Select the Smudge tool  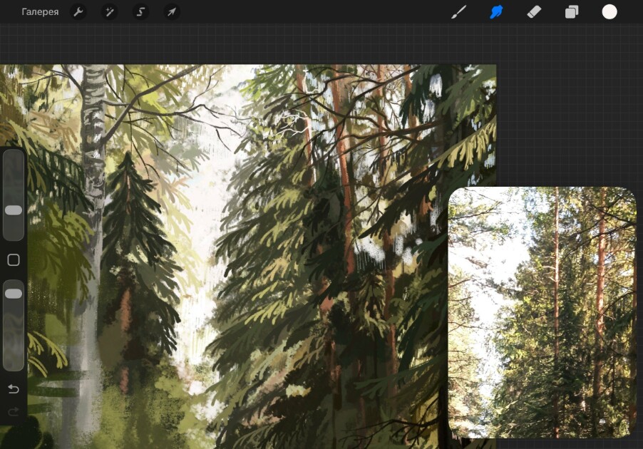click(496, 12)
